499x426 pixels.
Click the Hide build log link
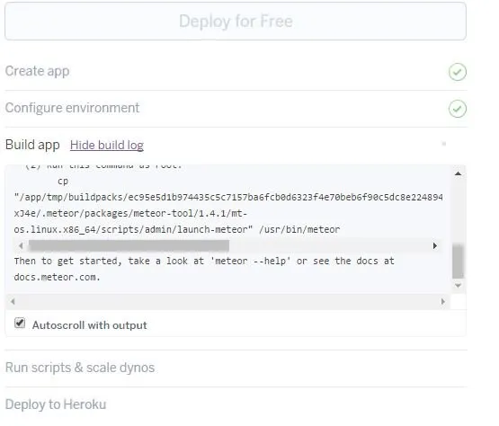(x=107, y=145)
